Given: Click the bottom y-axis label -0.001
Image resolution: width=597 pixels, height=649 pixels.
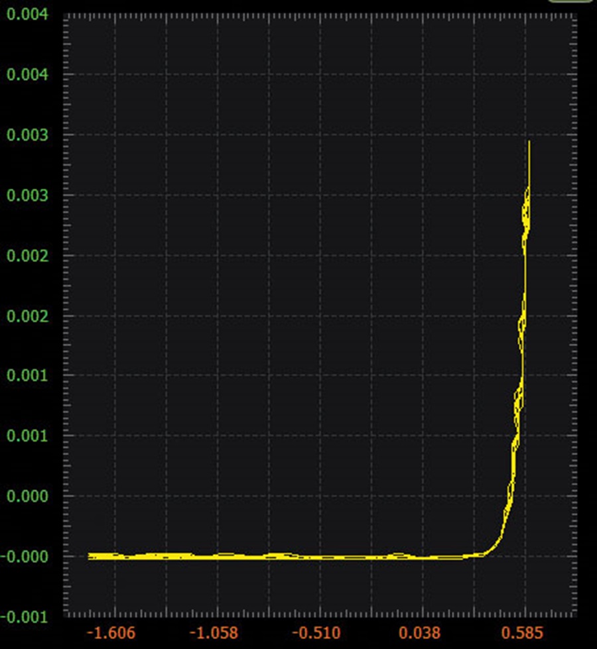Looking at the screenshot, I should (x=24, y=617).
